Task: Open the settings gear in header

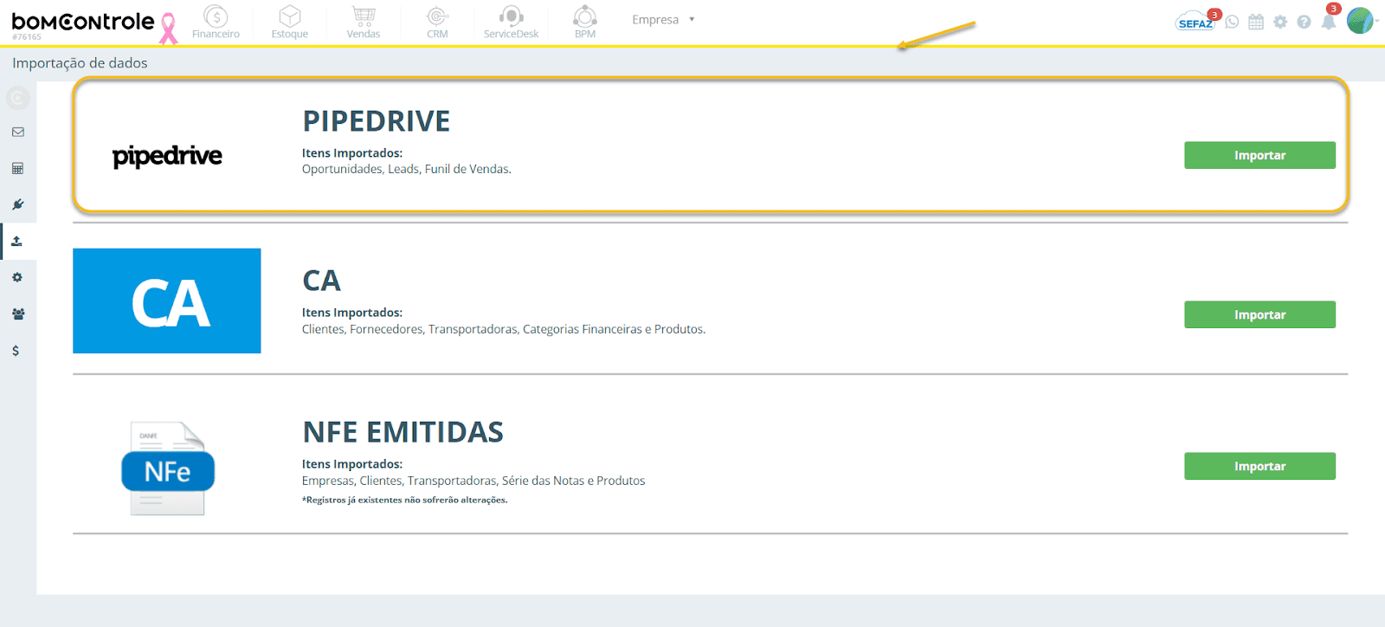Action: pyautogui.click(x=1280, y=22)
